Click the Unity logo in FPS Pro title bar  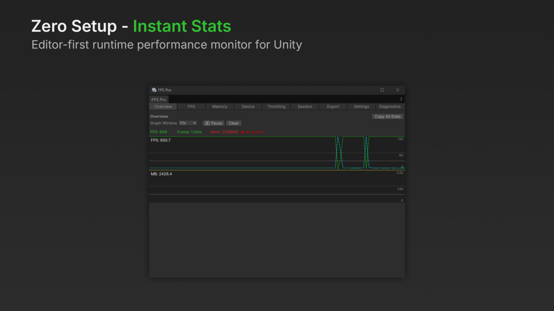pyautogui.click(x=154, y=90)
